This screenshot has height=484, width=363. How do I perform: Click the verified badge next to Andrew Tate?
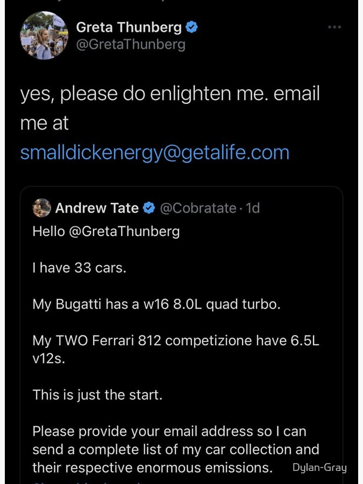pos(149,208)
